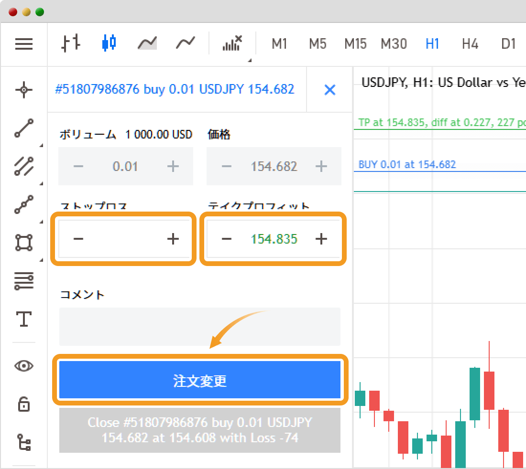Select the text label tool

pyautogui.click(x=24, y=319)
